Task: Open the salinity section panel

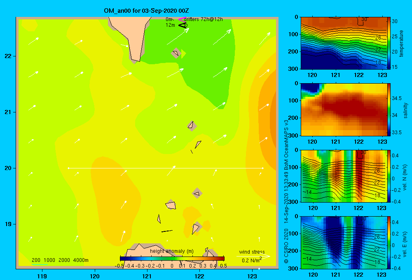Action: (344, 110)
